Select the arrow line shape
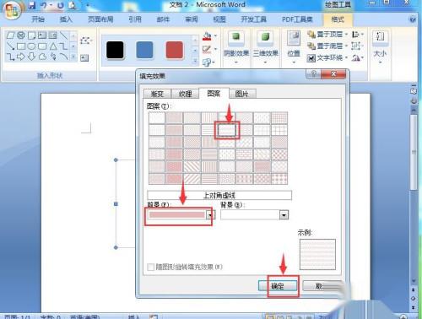422x319 pixels. (11, 46)
